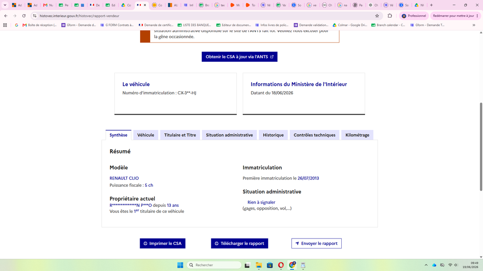Open Demande de certific... bookmark
This screenshot has height=271, width=483.
click(x=156, y=25)
